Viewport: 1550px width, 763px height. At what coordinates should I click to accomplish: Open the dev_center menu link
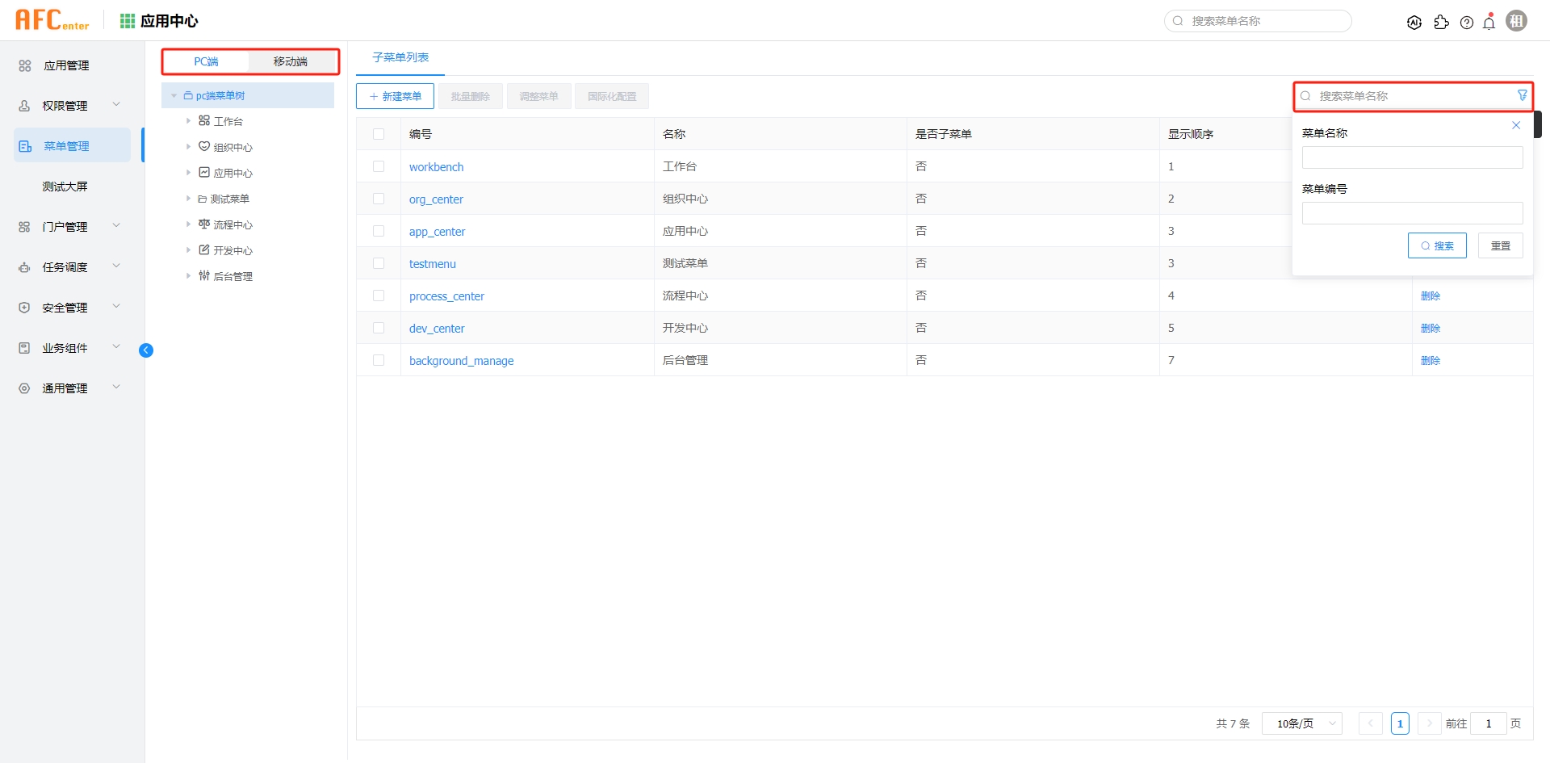click(x=437, y=328)
